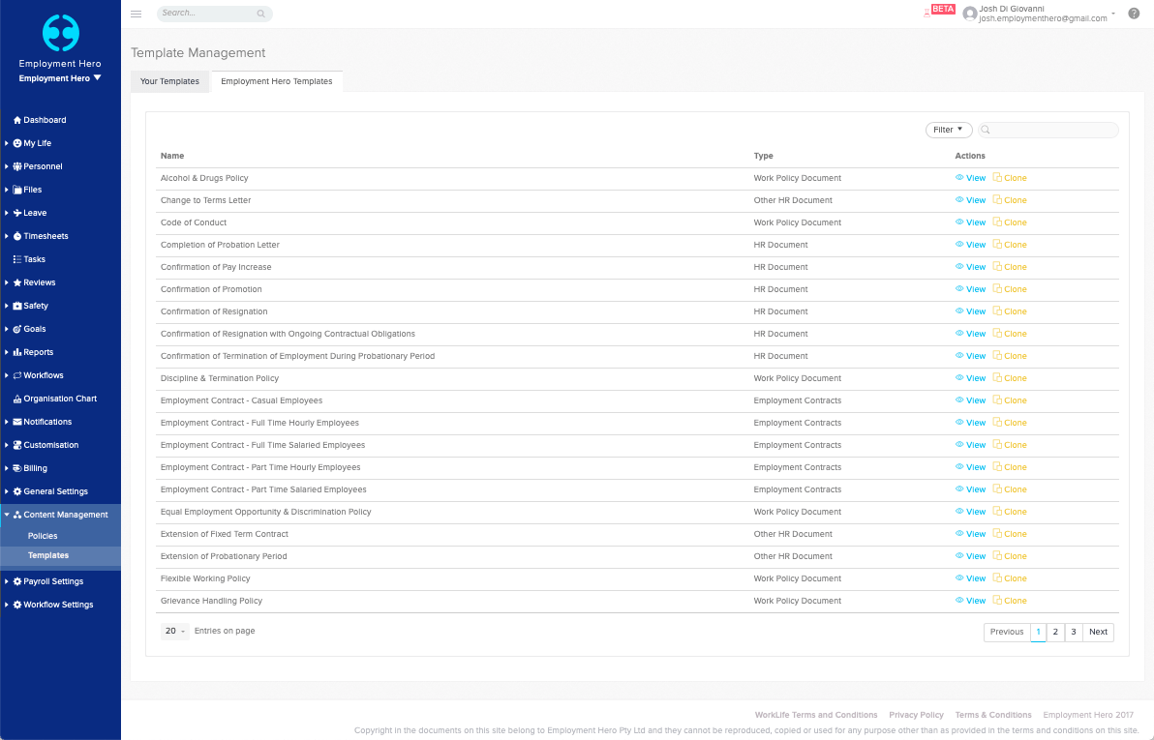Go to the Next page of templates

1098,632
